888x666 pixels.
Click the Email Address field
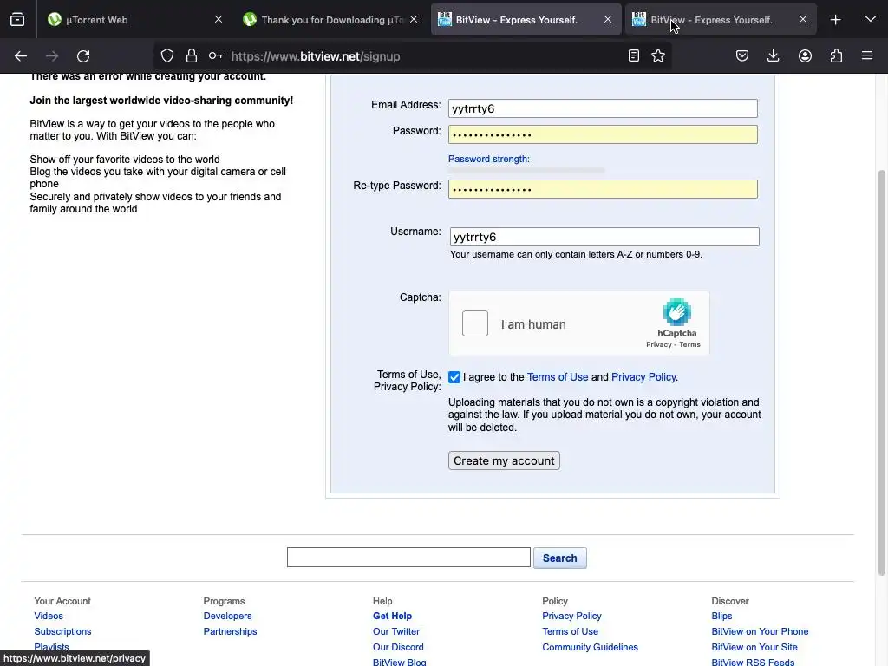coord(603,108)
